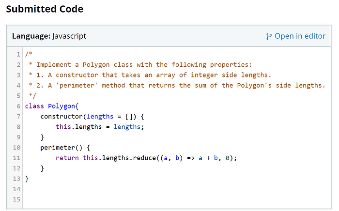Click line number 1 in the gutter

tap(18, 54)
